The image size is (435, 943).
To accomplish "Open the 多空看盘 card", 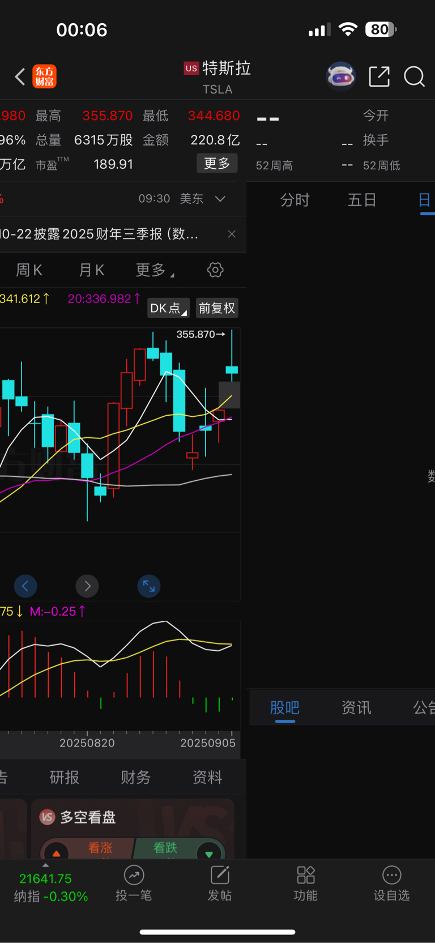I will (133, 829).
